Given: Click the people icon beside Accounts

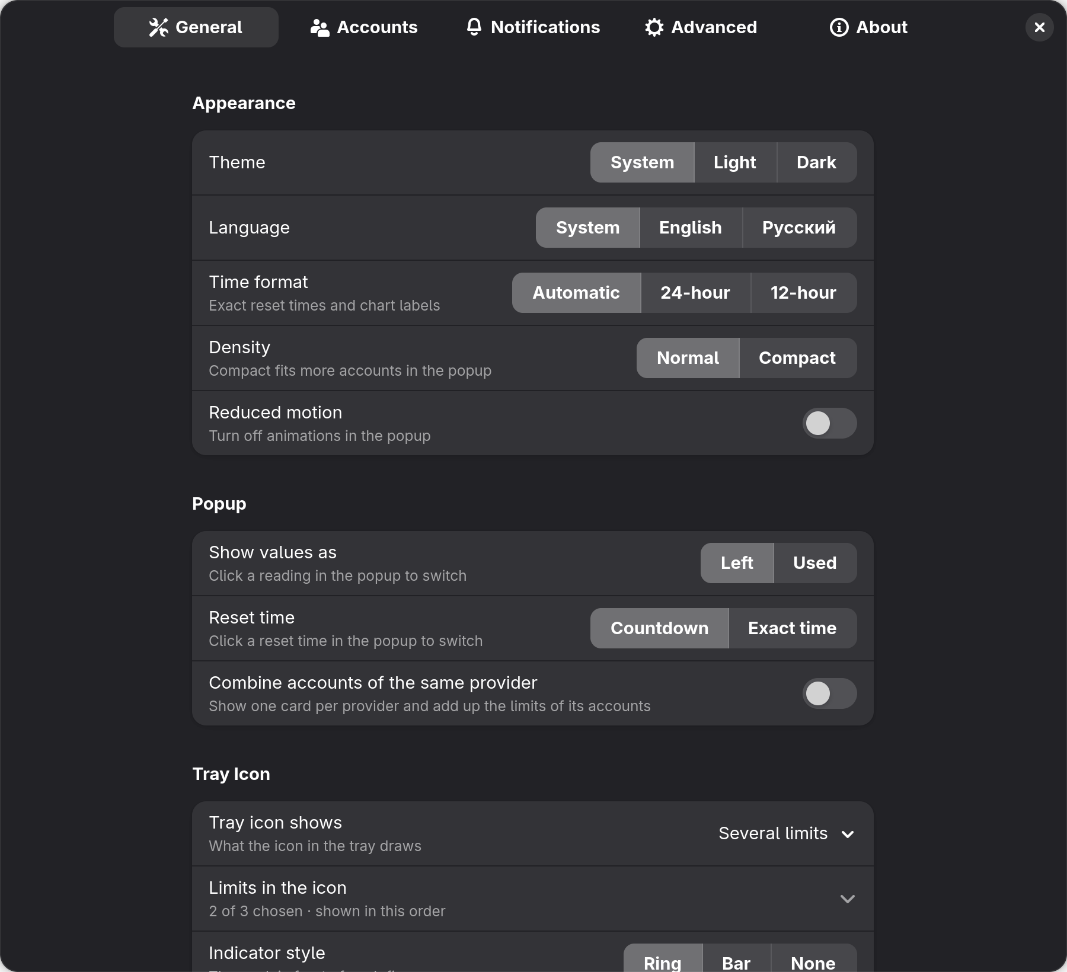Looking at the screenshot, I should tap(320, 27).
